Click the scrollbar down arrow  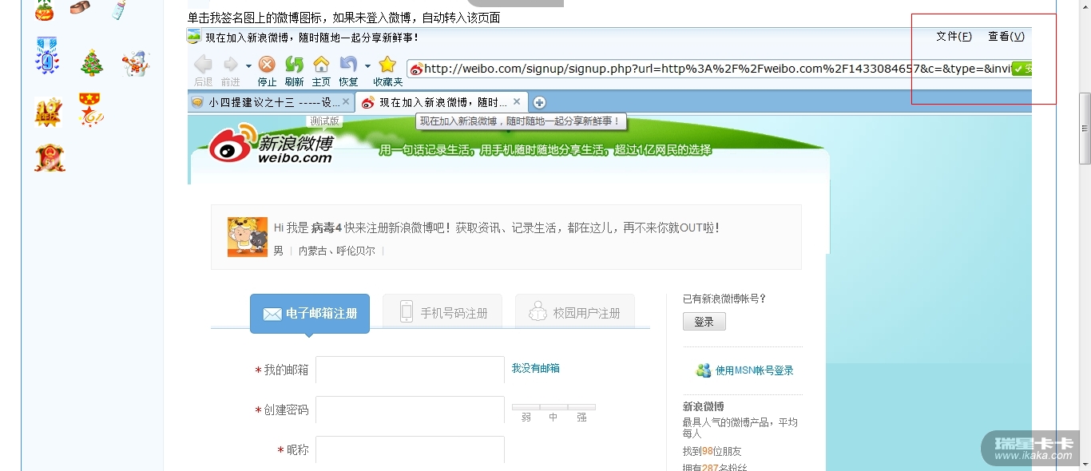(1085, 465)
